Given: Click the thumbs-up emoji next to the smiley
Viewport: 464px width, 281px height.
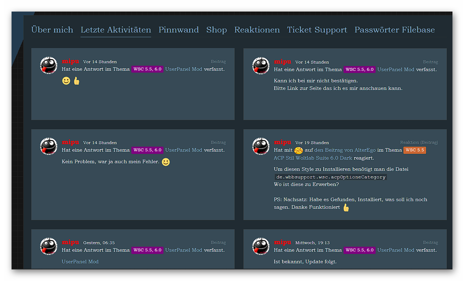Looking at the screenshot, I should (x=76, y=81).
